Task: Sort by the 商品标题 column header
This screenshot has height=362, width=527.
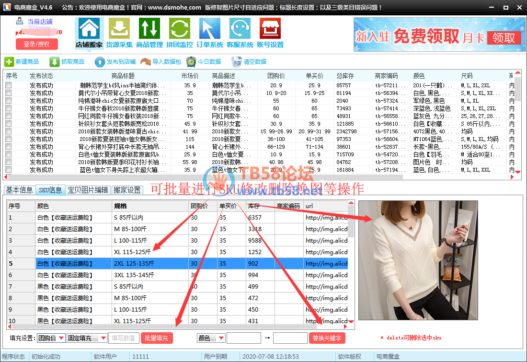Action: [x=123, y=76]
